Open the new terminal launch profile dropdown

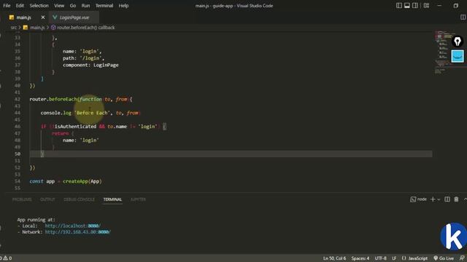coord(439,199)
